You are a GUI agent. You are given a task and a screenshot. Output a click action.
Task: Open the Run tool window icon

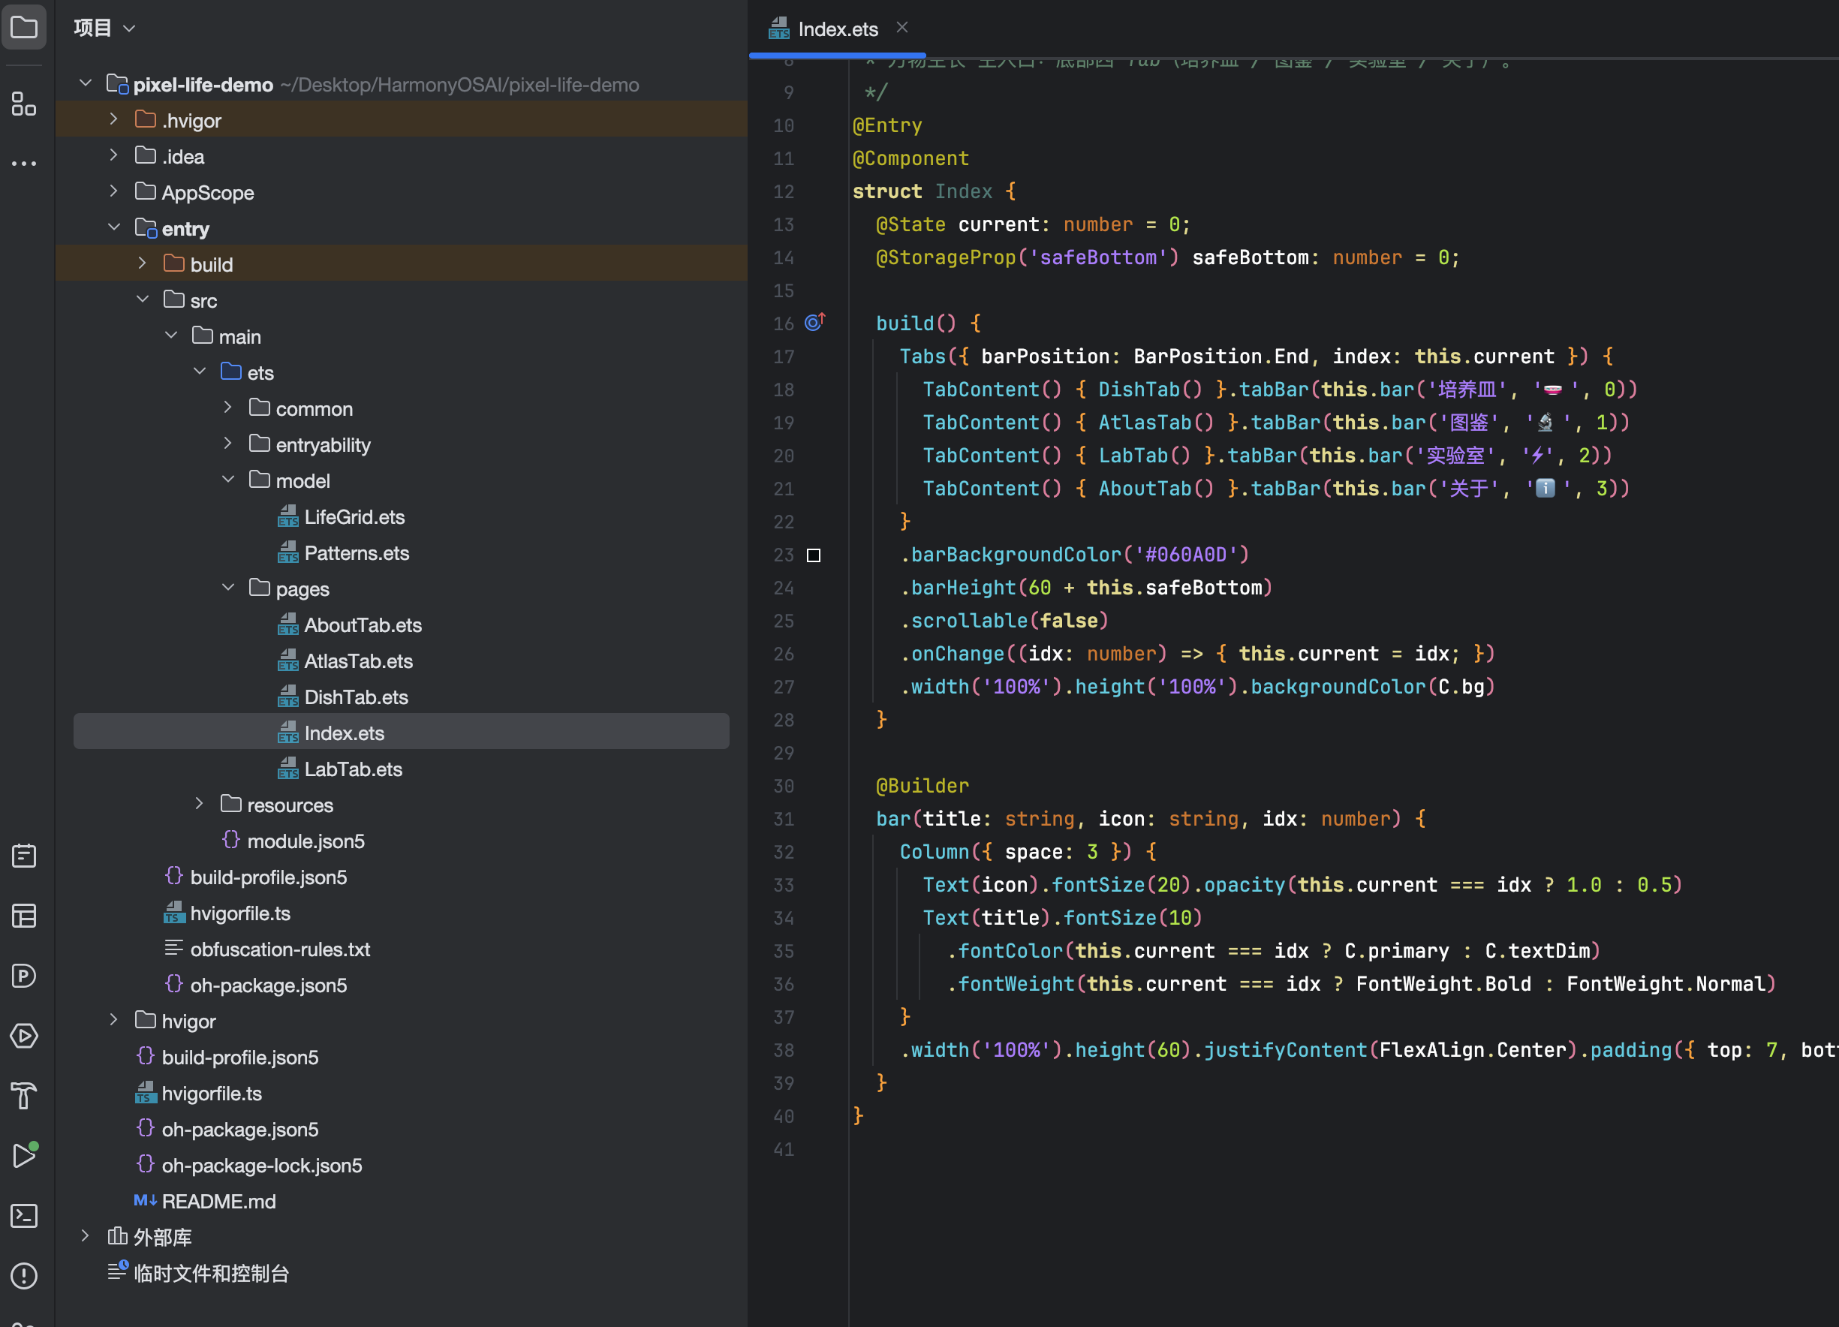23,1155
